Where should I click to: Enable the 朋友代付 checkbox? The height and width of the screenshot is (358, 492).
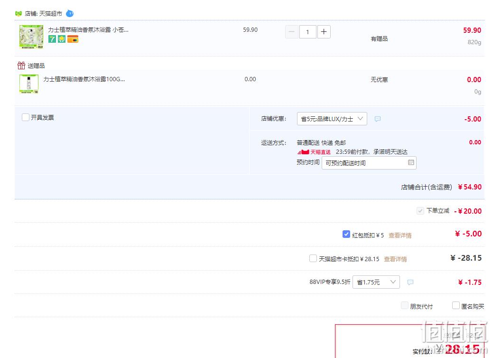click(x=405, y=305)
